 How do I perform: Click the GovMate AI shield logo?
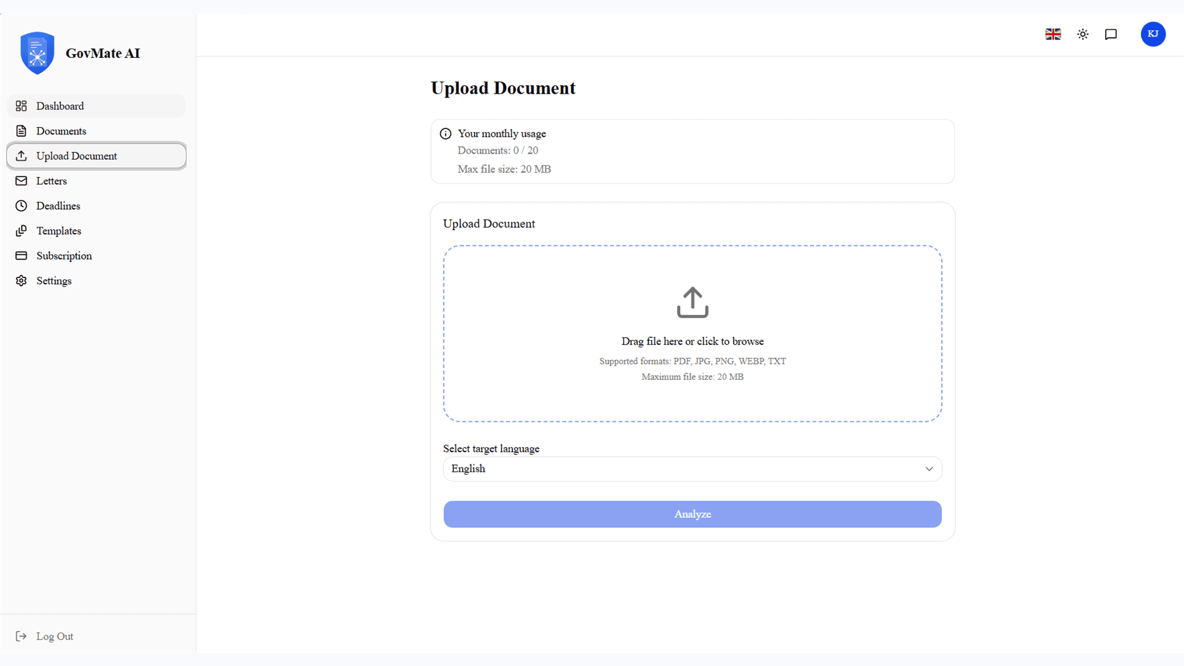[37, 53]
